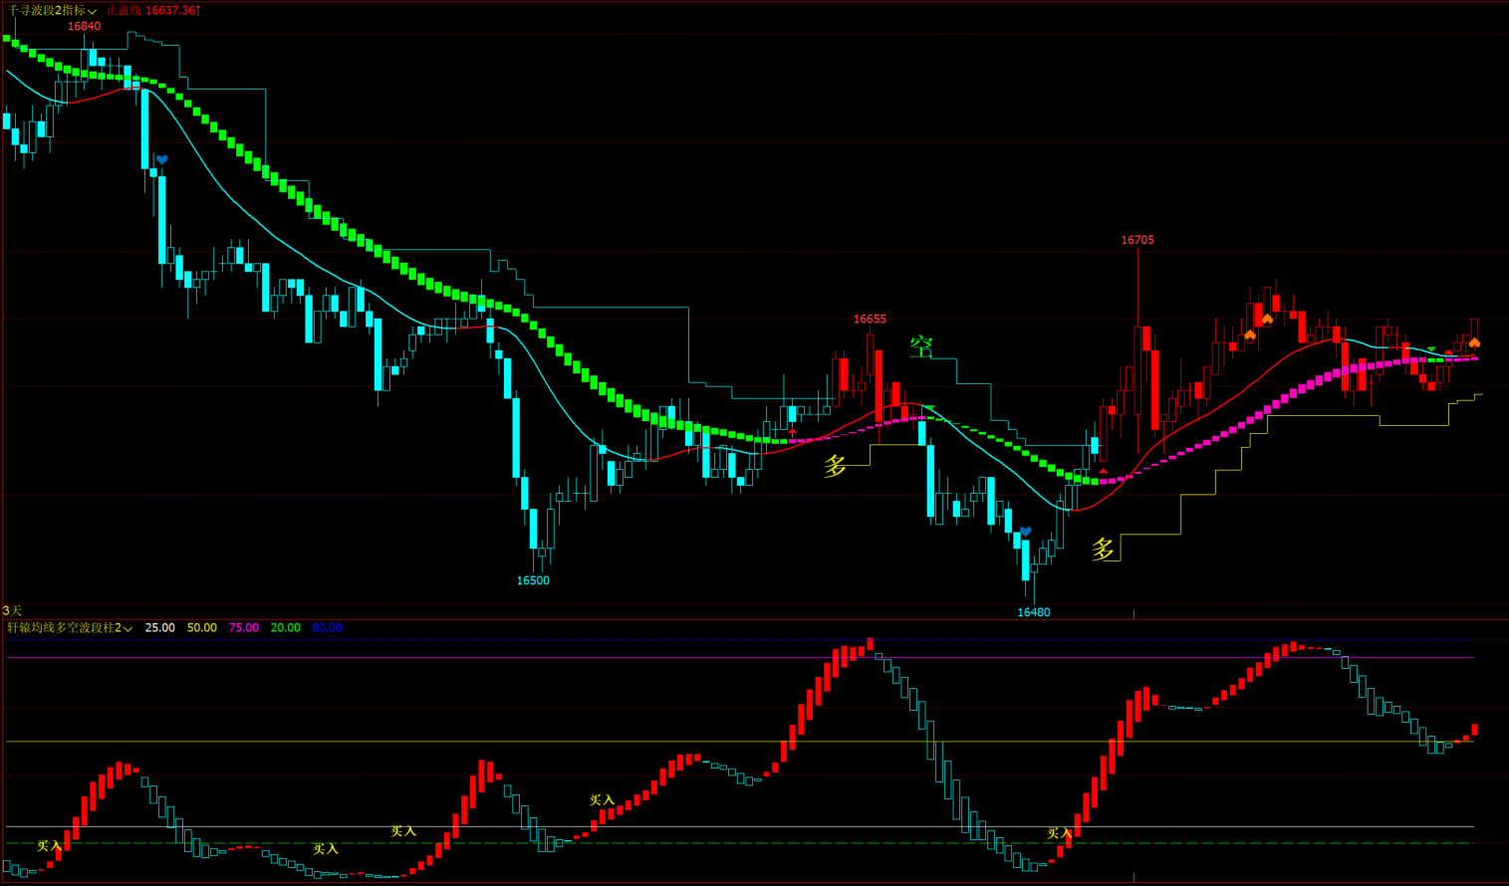This screenshot has width=1509, height=886.
Task: Select the yellow 50.00 parameter value
Action: tap(201, 628)
